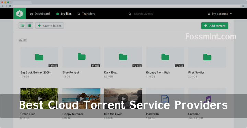Click the 1,78 GB size text
The width and height of the screenshot is (247, 128).
tap(25, 77)
